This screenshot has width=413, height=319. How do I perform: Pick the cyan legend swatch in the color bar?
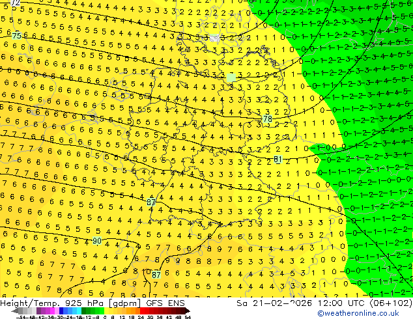79,311
